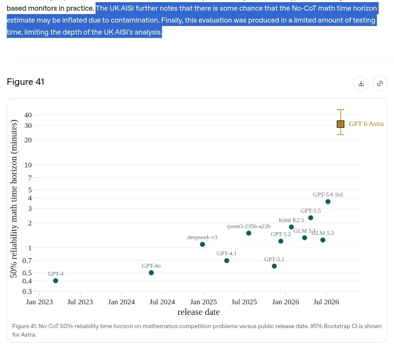Click the GPT-4 data point

tap(55, 281)
